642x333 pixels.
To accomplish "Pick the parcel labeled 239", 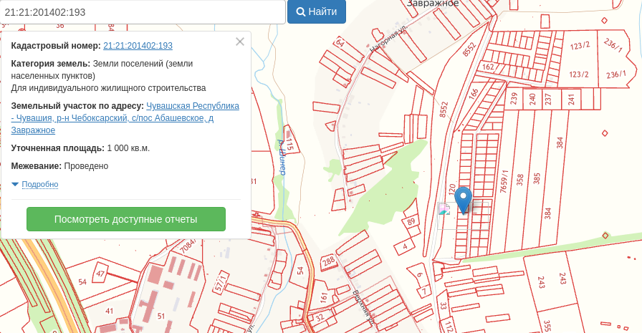I will (x=513, y=99).
